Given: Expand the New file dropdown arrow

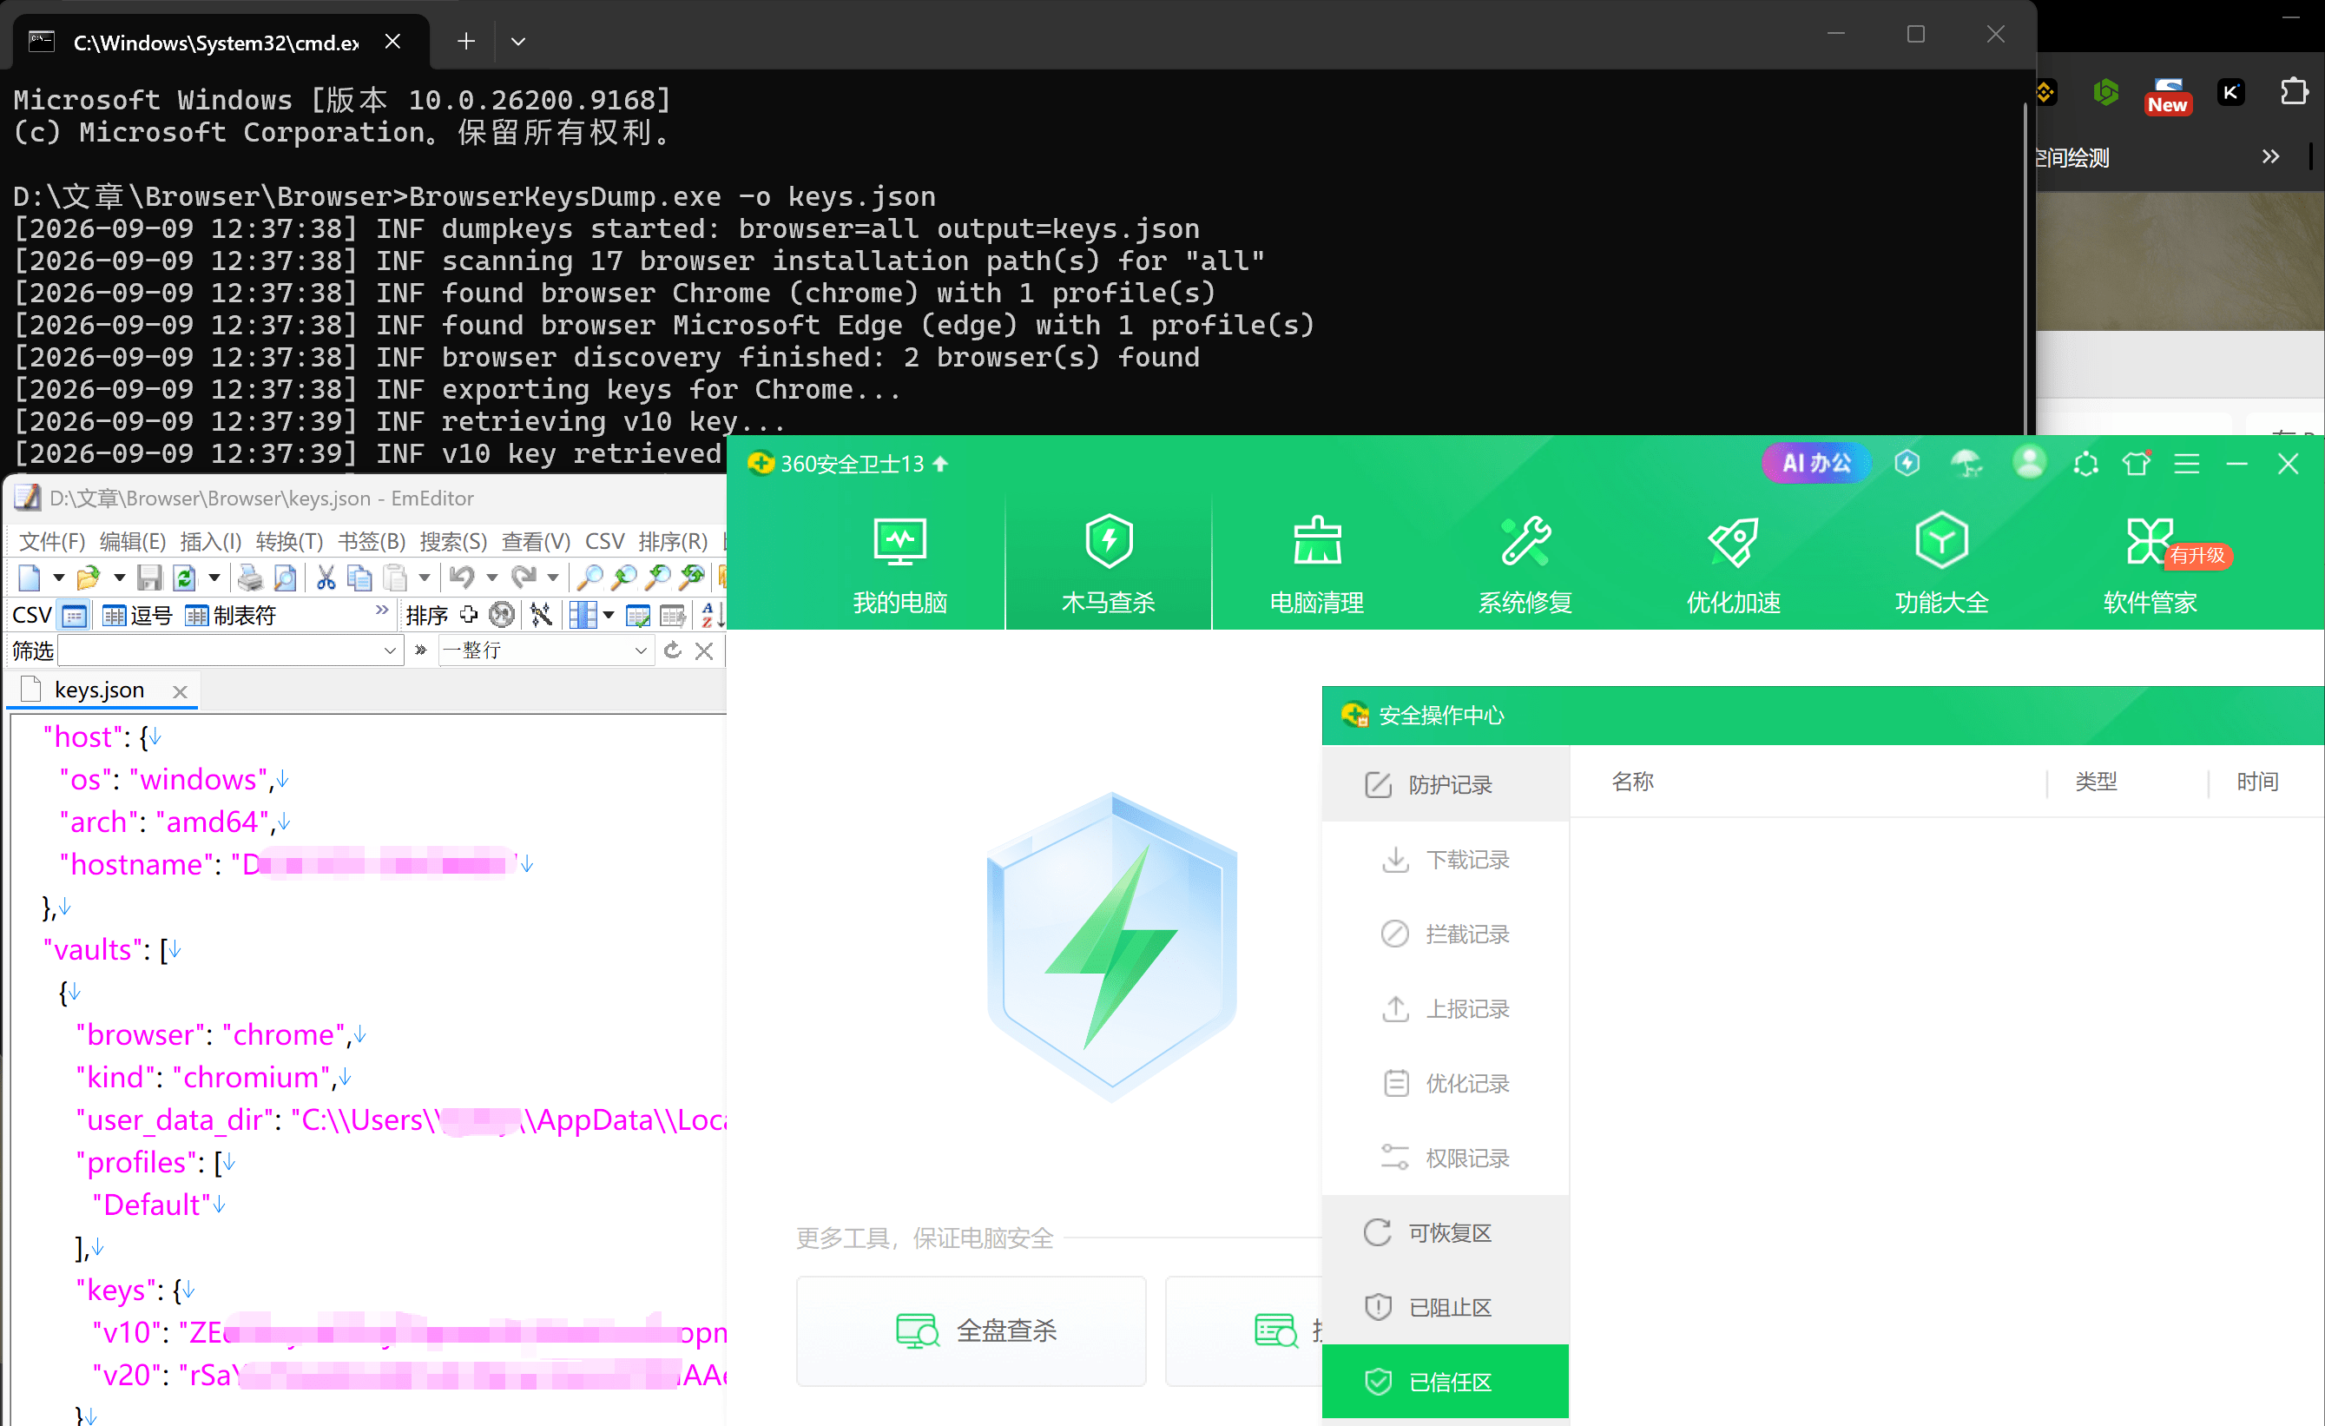Looking at the screenshot, I should pyautogui.click(x=58, y=578).
